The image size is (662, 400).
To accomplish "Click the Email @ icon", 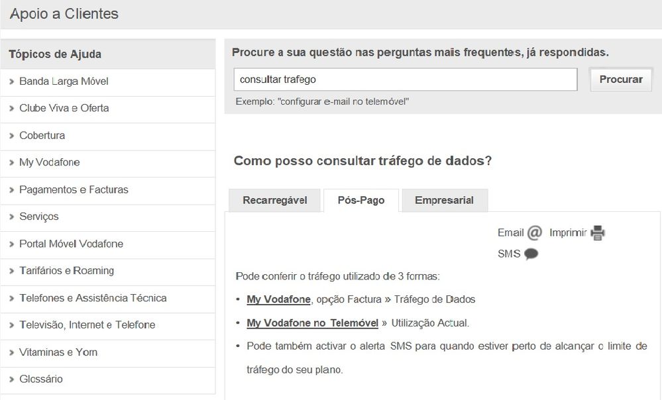I will 535,232.
